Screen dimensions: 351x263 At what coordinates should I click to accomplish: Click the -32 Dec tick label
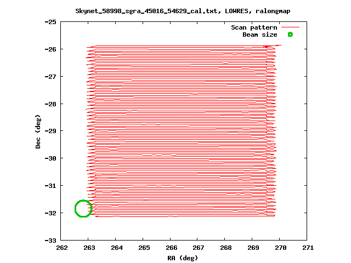[50, 213]
